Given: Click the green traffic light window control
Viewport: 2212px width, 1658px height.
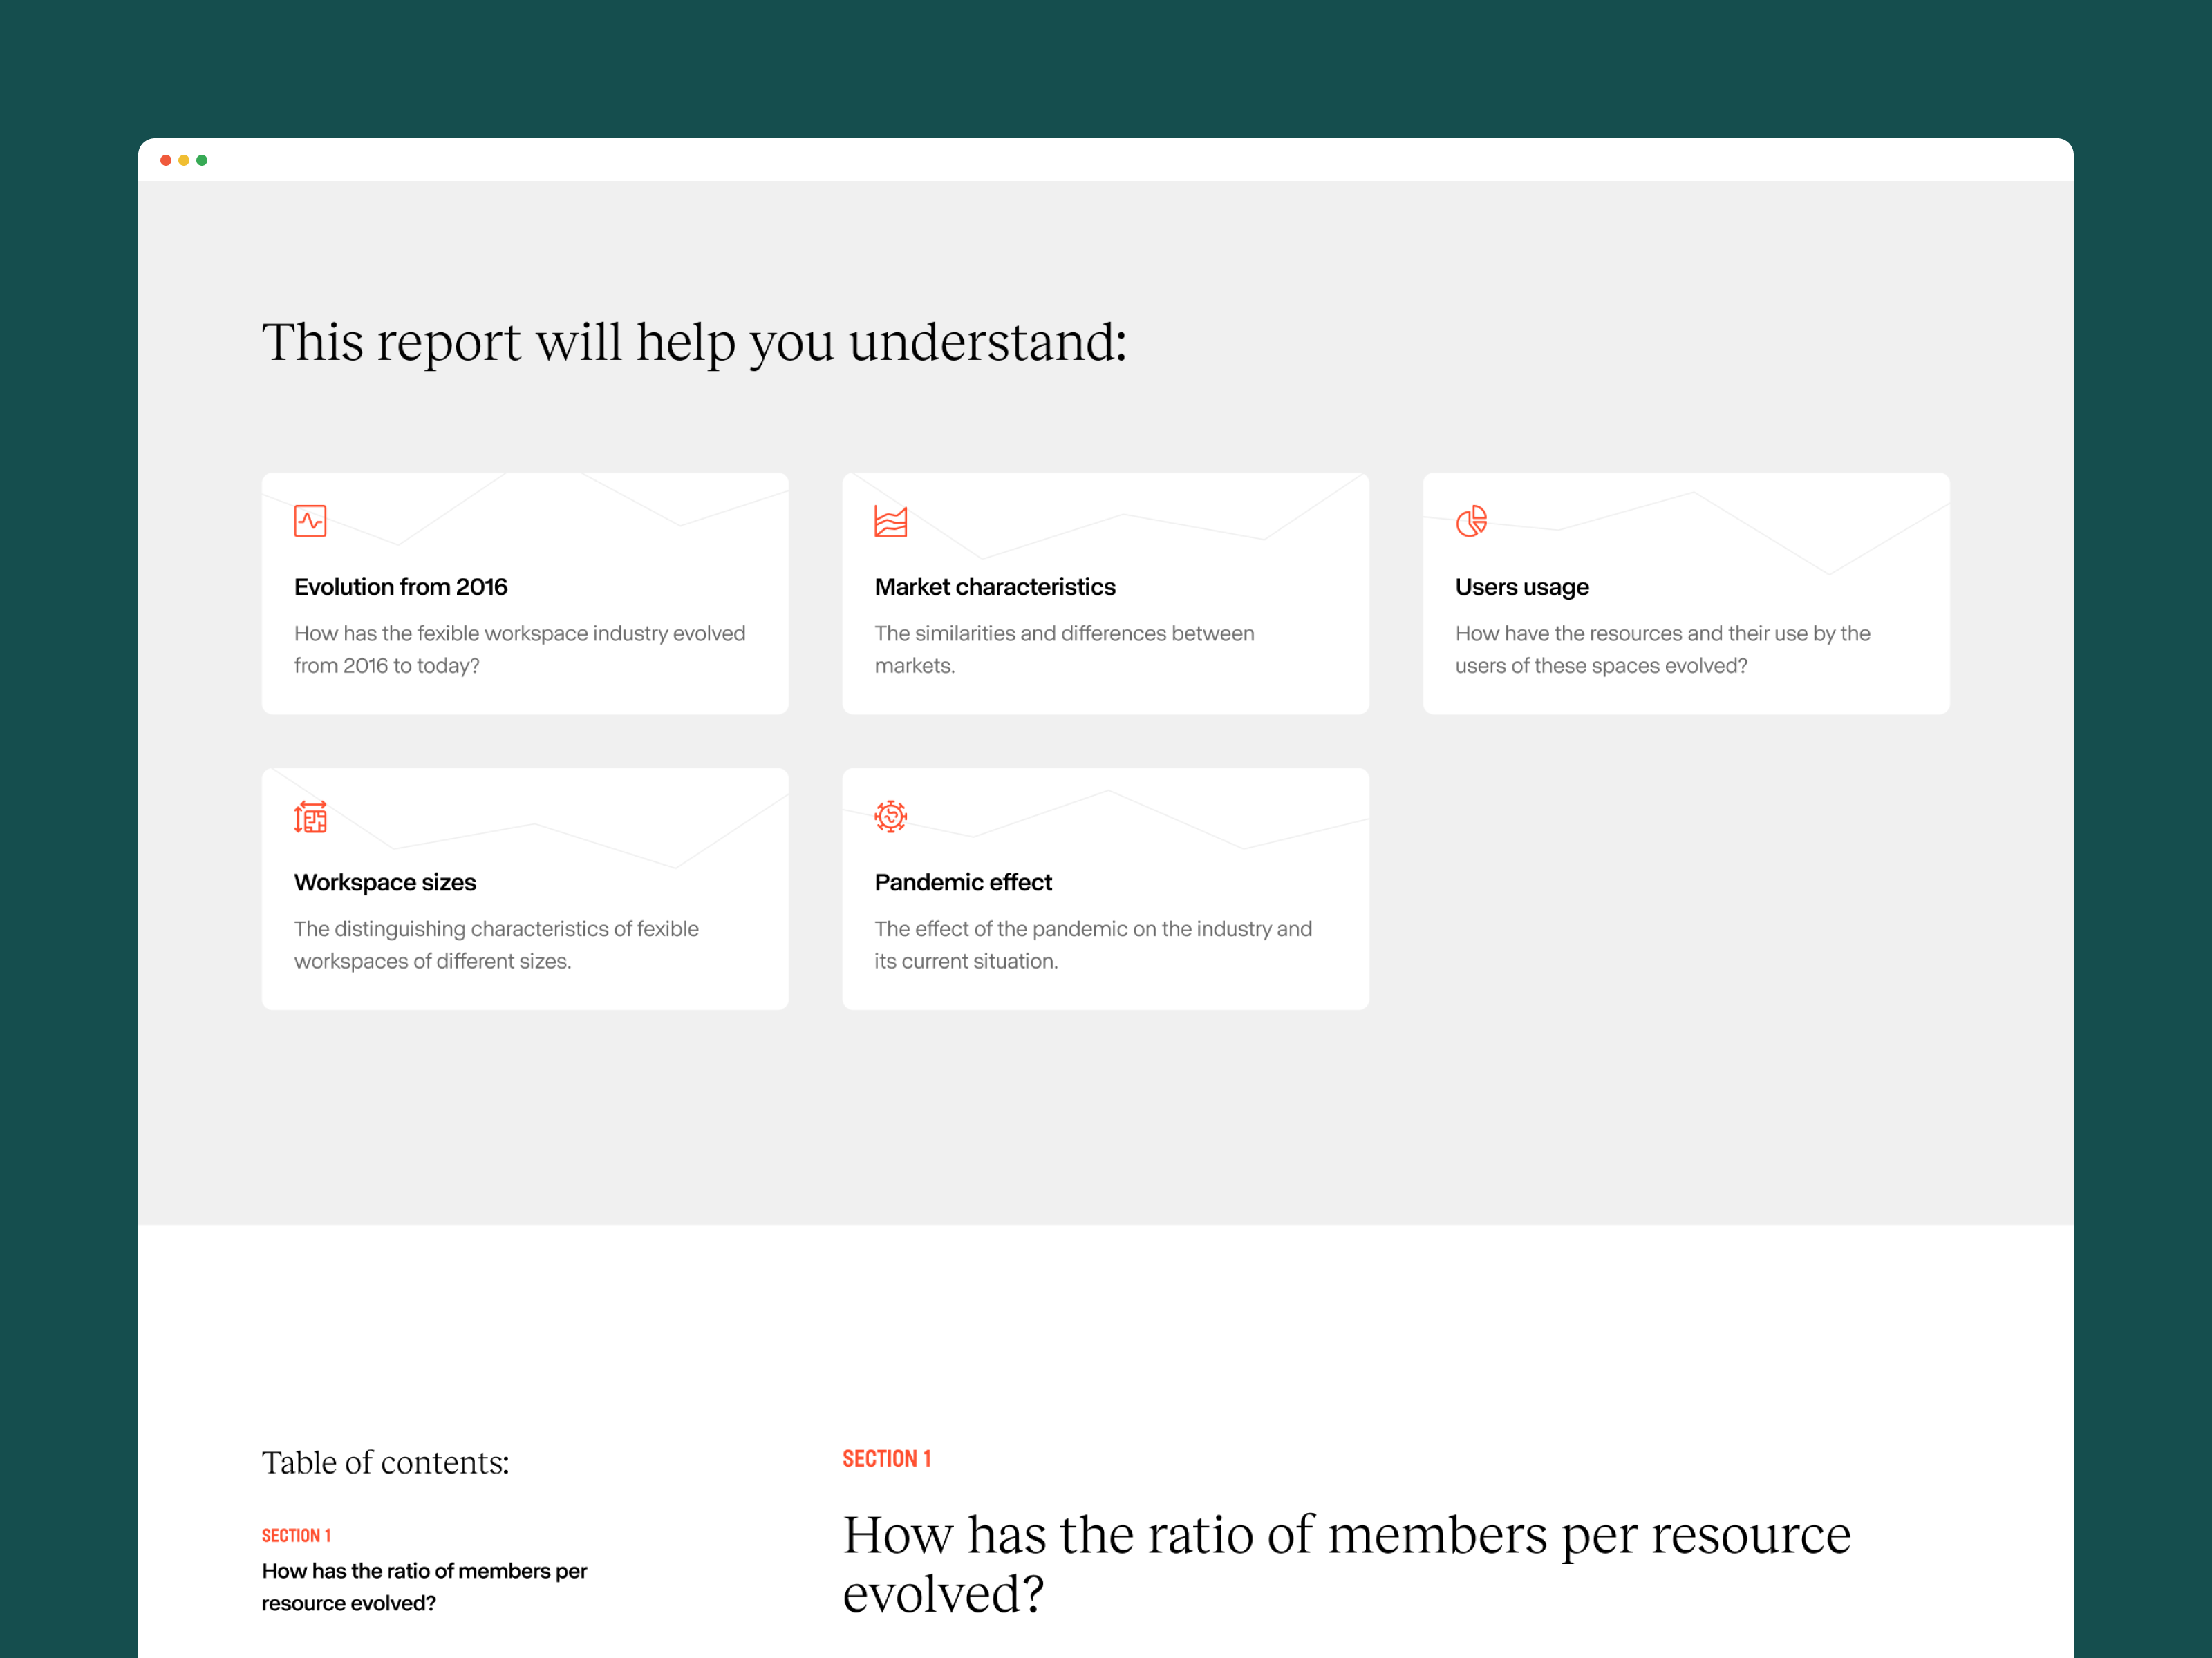Looking at the screenshot, I should pos(202,160).
